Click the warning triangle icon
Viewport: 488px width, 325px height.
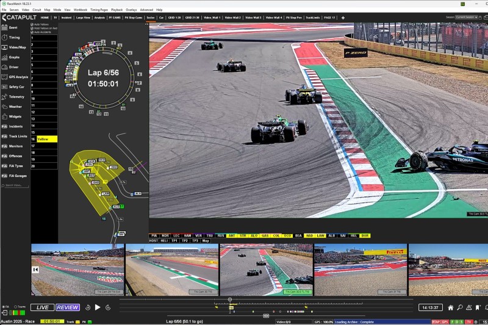click(469, 307)
